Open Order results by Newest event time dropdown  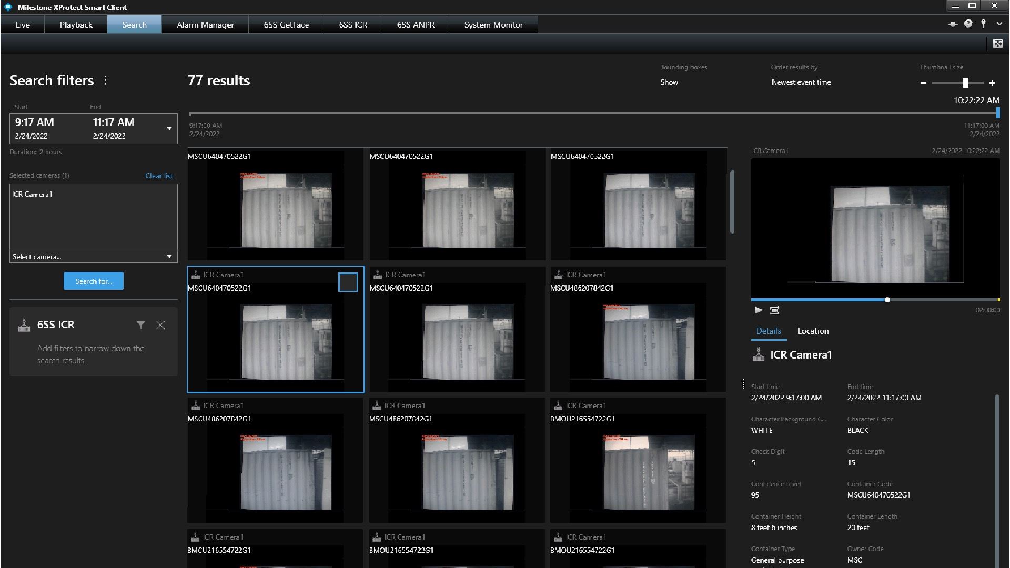click(x=801, y=82)
